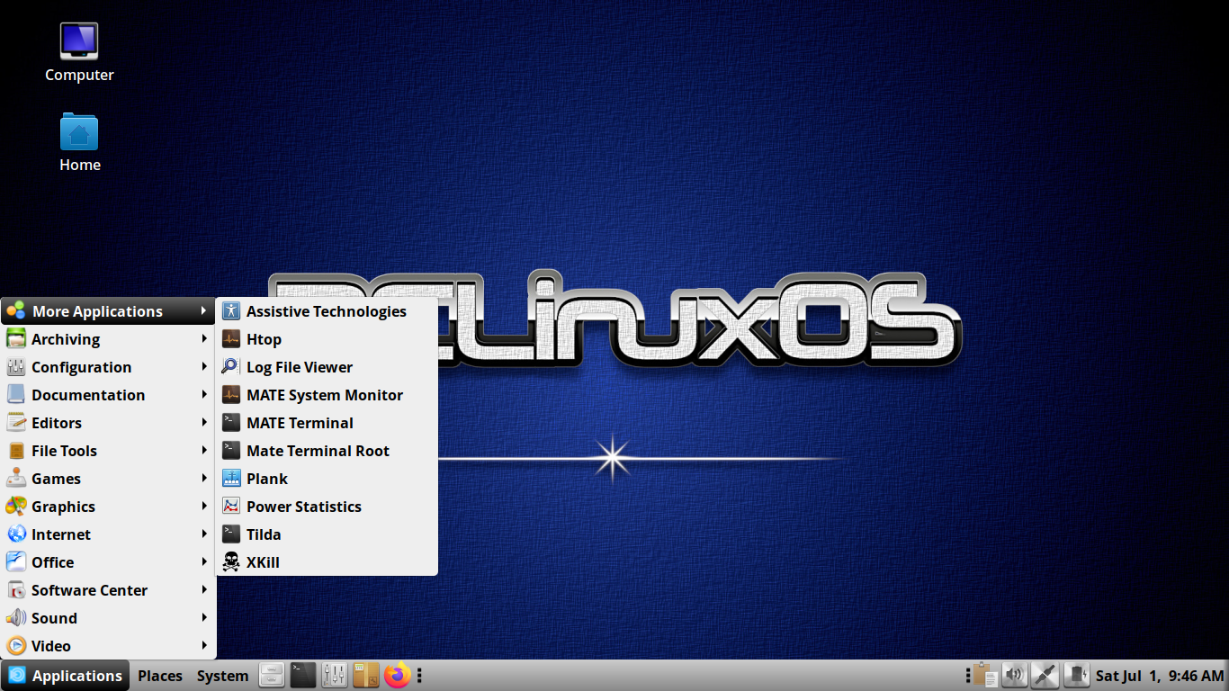Open the Computer desktop icon
The height and width of the screenshot is (691, 1229).
[x=79, y=52]
